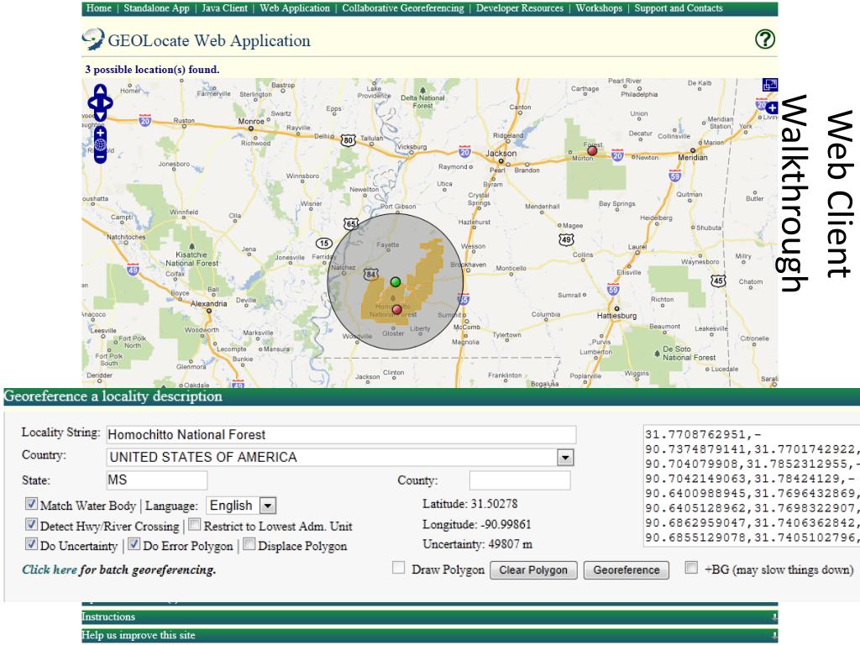Open Developer Resources menu item
This screenshot has height=645, width=860.
coord(519,8)
